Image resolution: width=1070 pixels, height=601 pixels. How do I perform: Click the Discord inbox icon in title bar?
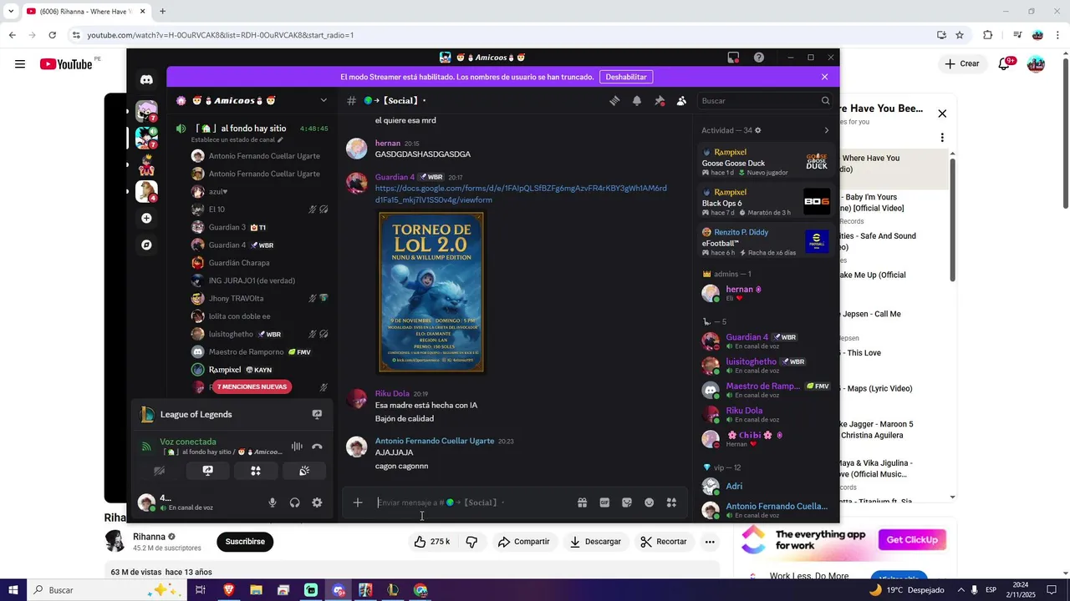tap(733, 58)
